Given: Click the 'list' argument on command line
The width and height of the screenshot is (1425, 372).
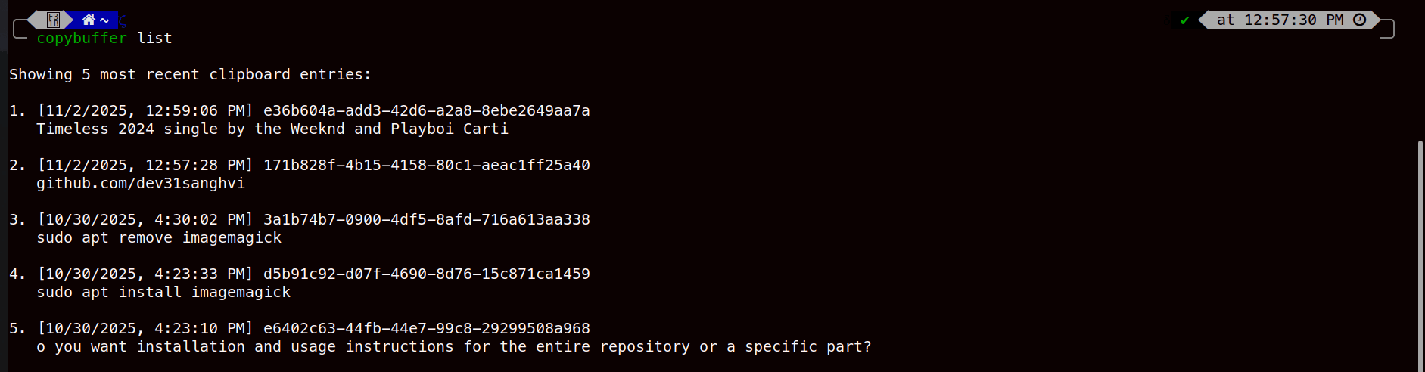Looking at the screenshot, I should 154,39.
